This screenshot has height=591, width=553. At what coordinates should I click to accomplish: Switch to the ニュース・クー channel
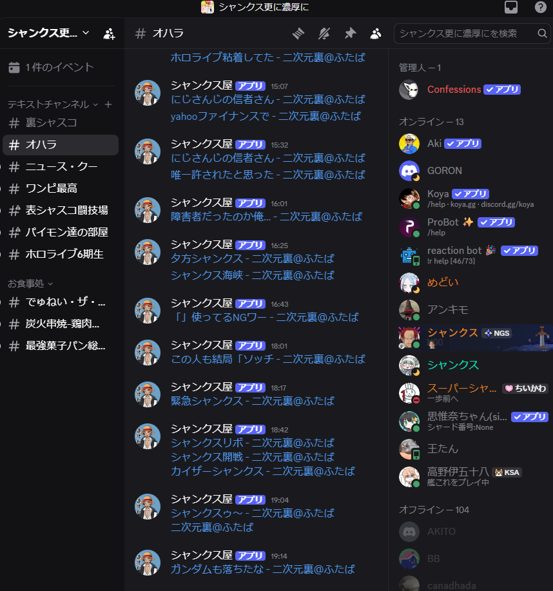click(61, 166)
